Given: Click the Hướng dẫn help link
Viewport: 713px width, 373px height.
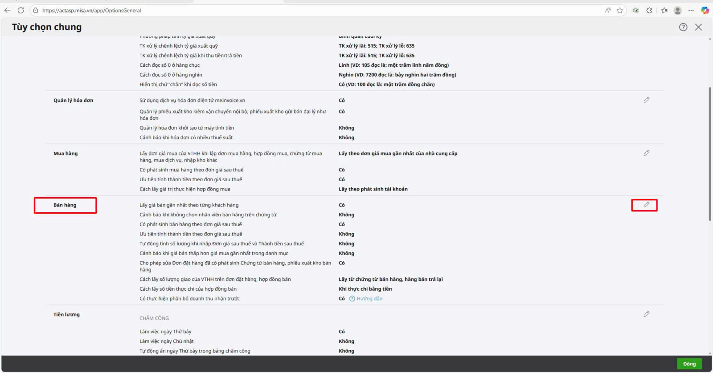Looking at the screenshot, I should click(369, 299).
